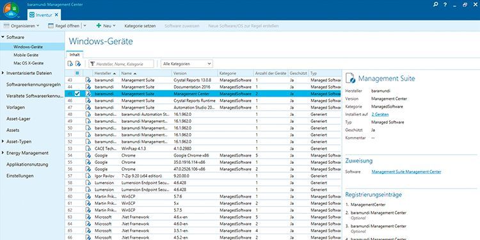Open Veraltete Softwareerkennungsregeln entry

click(x=35, y=96)
